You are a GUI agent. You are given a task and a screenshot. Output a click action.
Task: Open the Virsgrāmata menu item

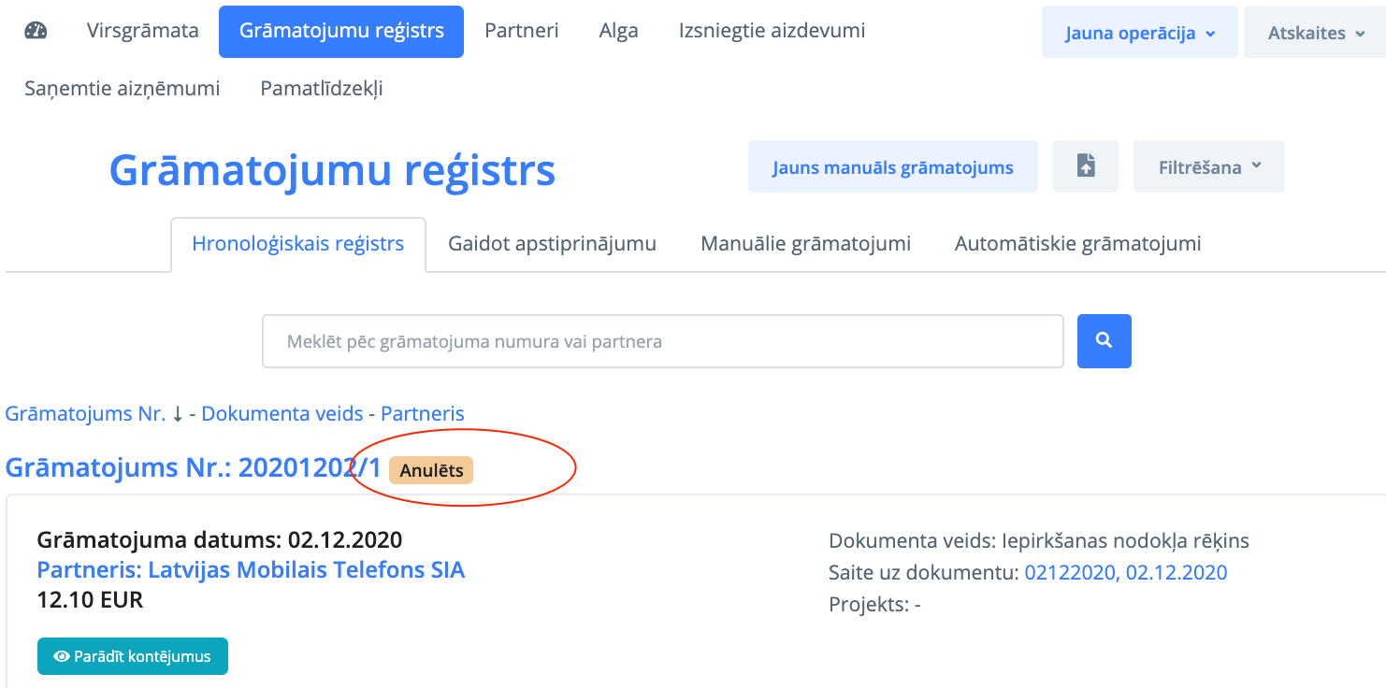pyautogui.click(x=142, y=31)
